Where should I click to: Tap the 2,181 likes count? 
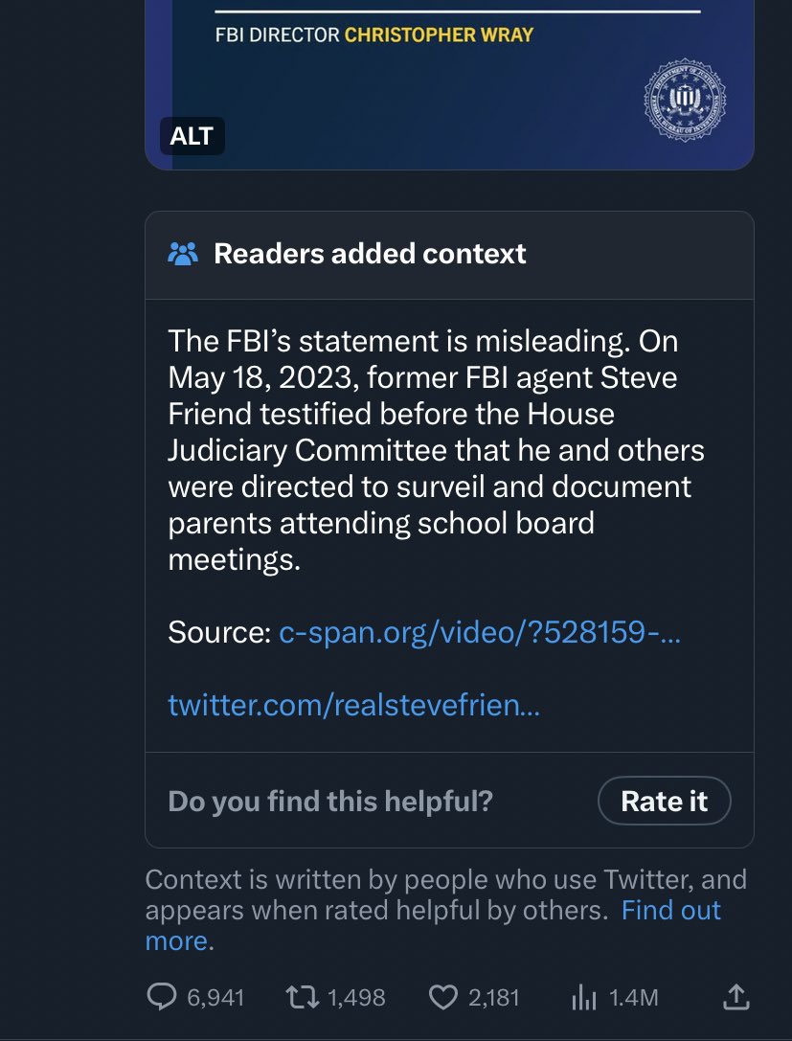pos(494,998)
